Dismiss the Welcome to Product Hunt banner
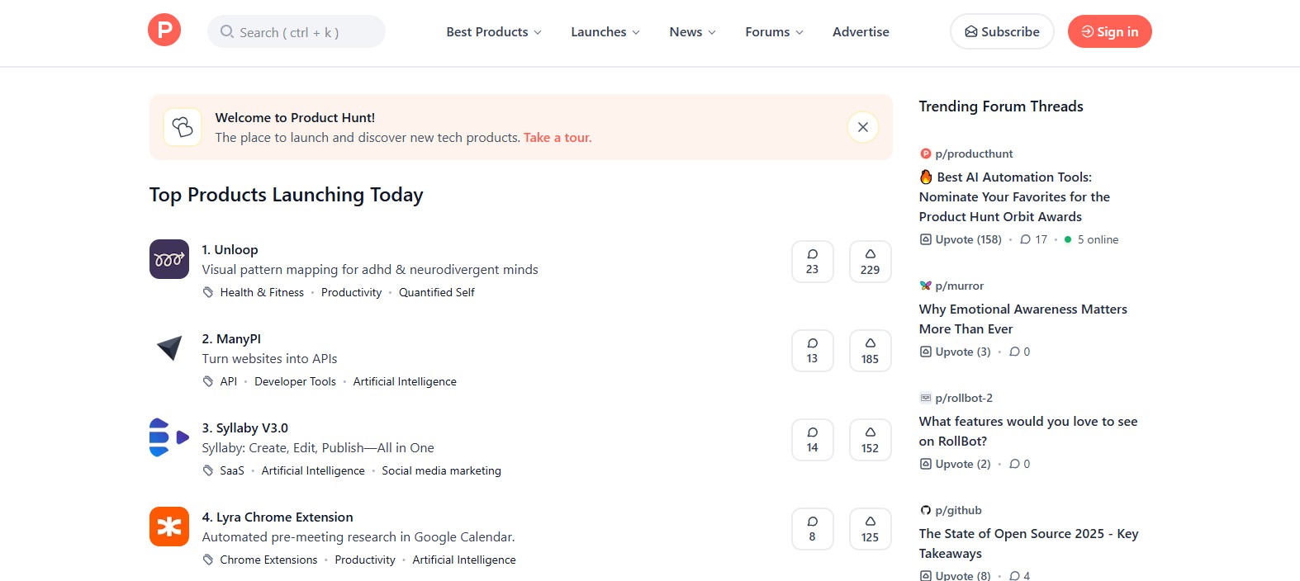 pyautogui.click(x=862, y=127)
